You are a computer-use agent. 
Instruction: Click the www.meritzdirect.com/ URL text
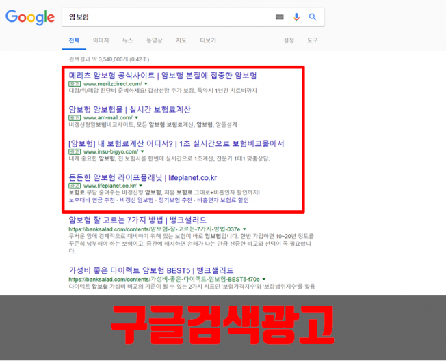point(113,84)
